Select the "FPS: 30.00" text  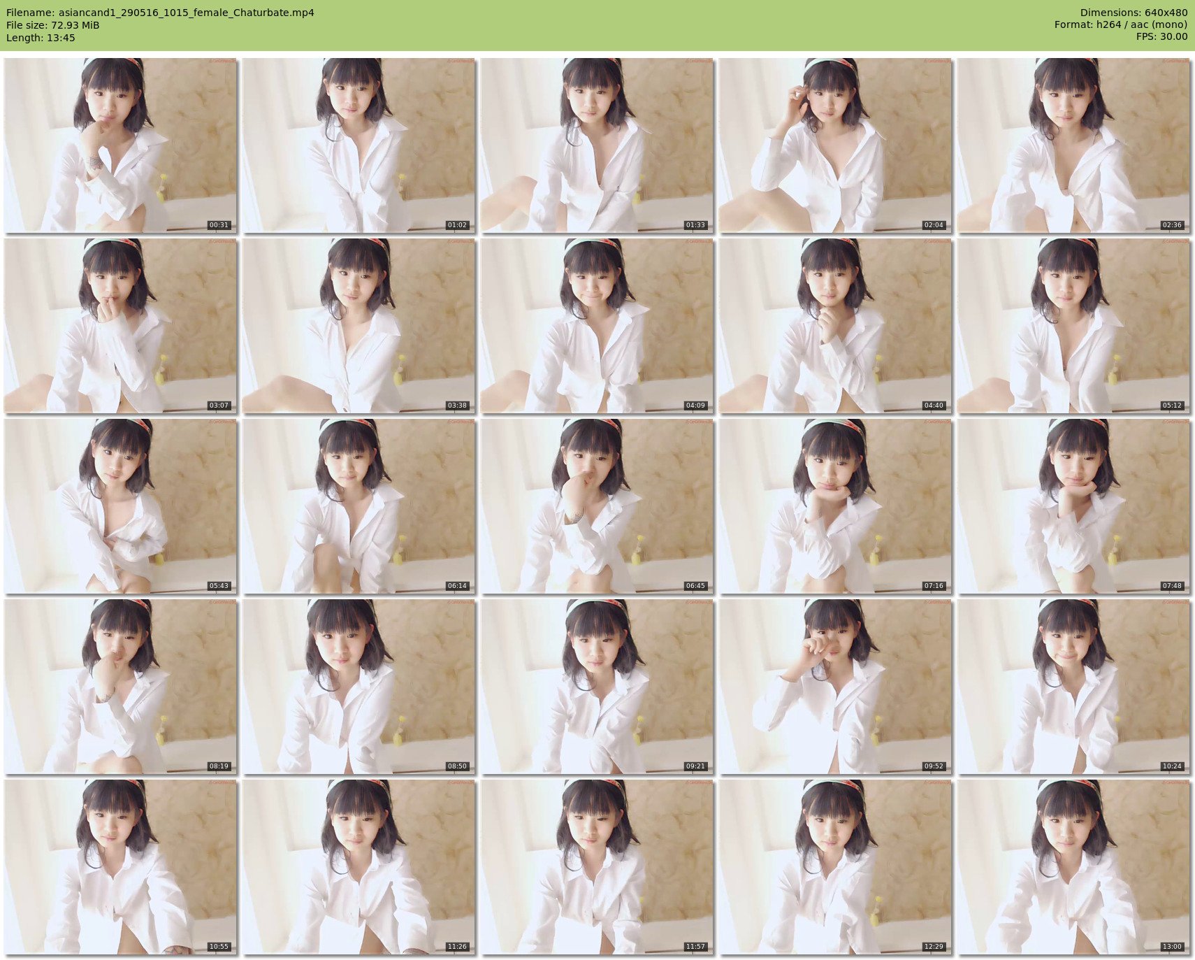coord(1161,36)
